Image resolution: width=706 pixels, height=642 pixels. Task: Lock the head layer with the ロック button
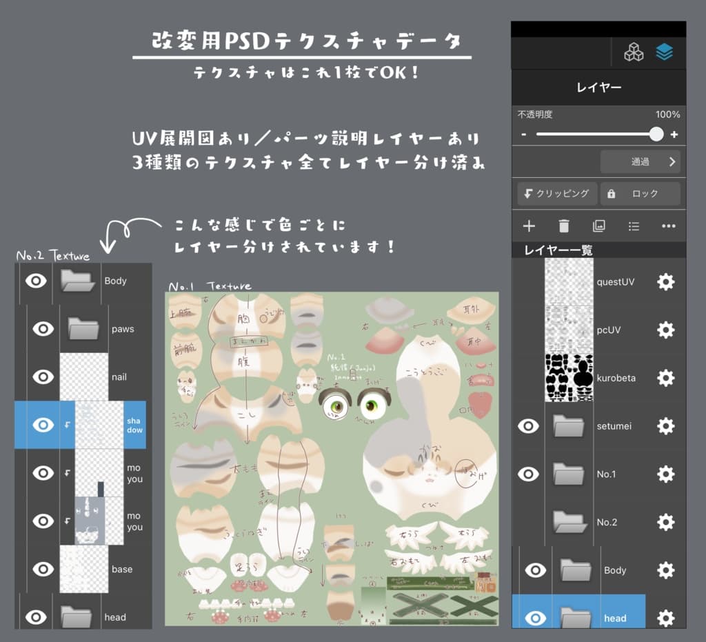tap(641, 194)
